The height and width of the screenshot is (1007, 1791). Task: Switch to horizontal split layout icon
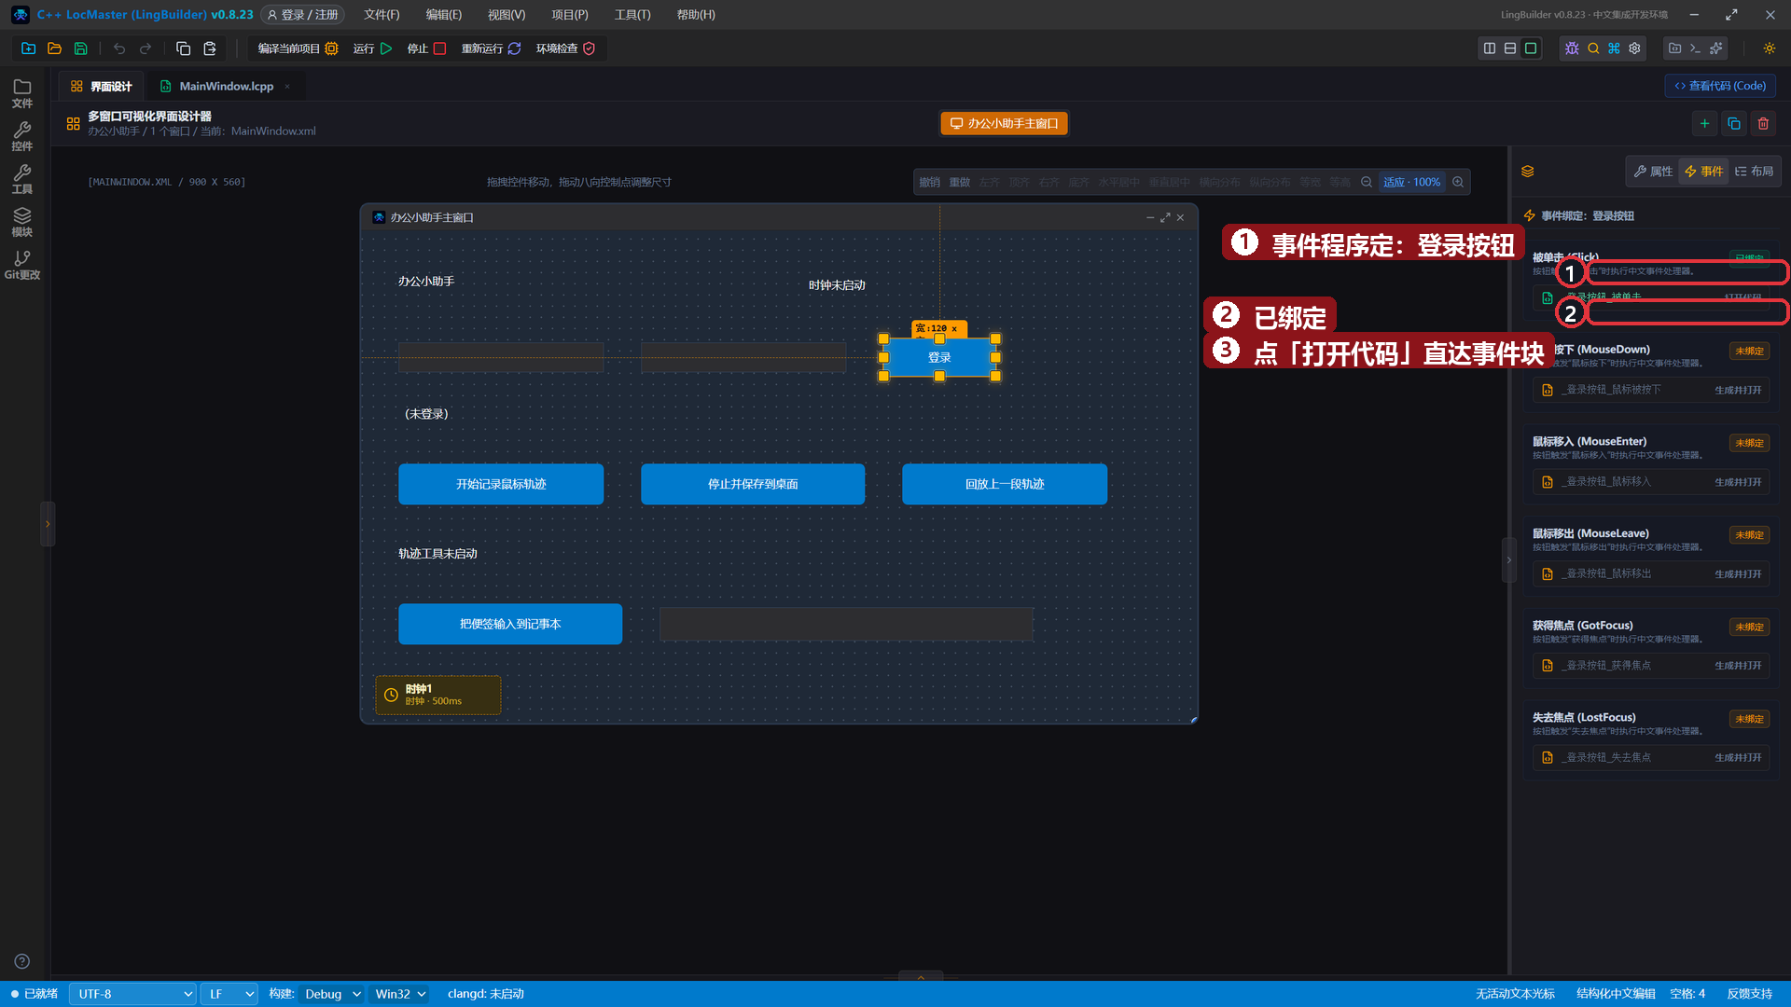point(1510,48)
